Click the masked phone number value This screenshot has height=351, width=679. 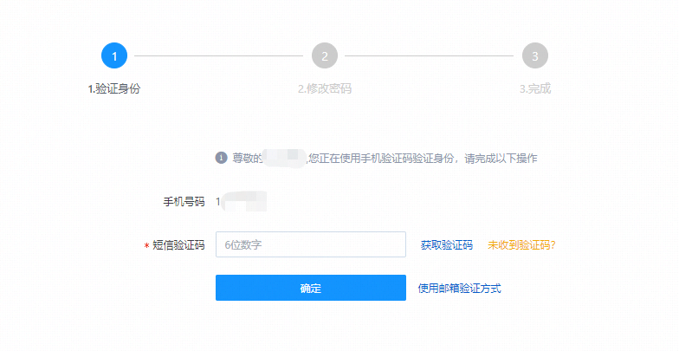(x=242, y=201)
